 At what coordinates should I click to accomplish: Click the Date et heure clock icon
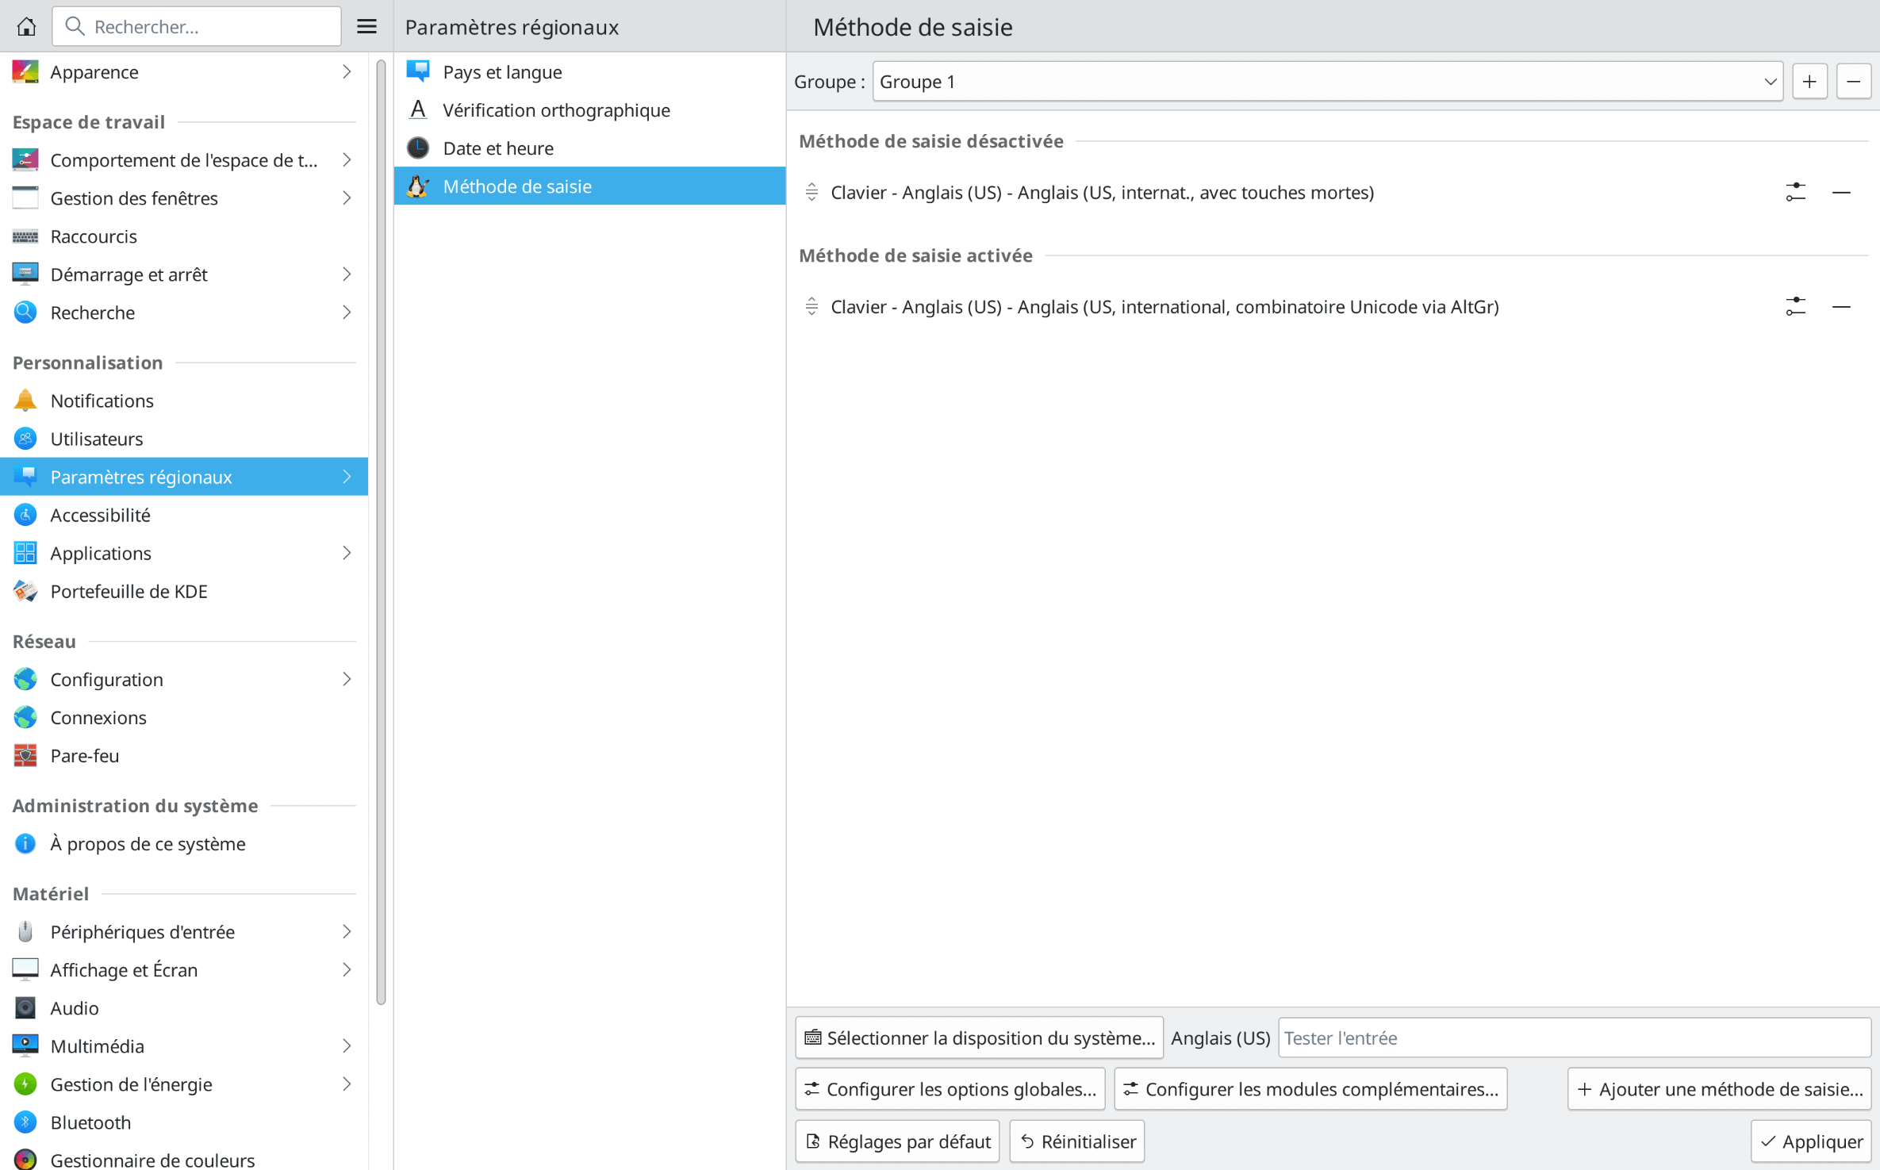418,148
